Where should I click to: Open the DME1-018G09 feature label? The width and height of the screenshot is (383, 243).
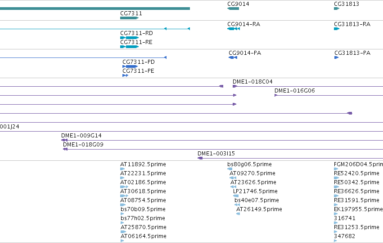[83, 145]
